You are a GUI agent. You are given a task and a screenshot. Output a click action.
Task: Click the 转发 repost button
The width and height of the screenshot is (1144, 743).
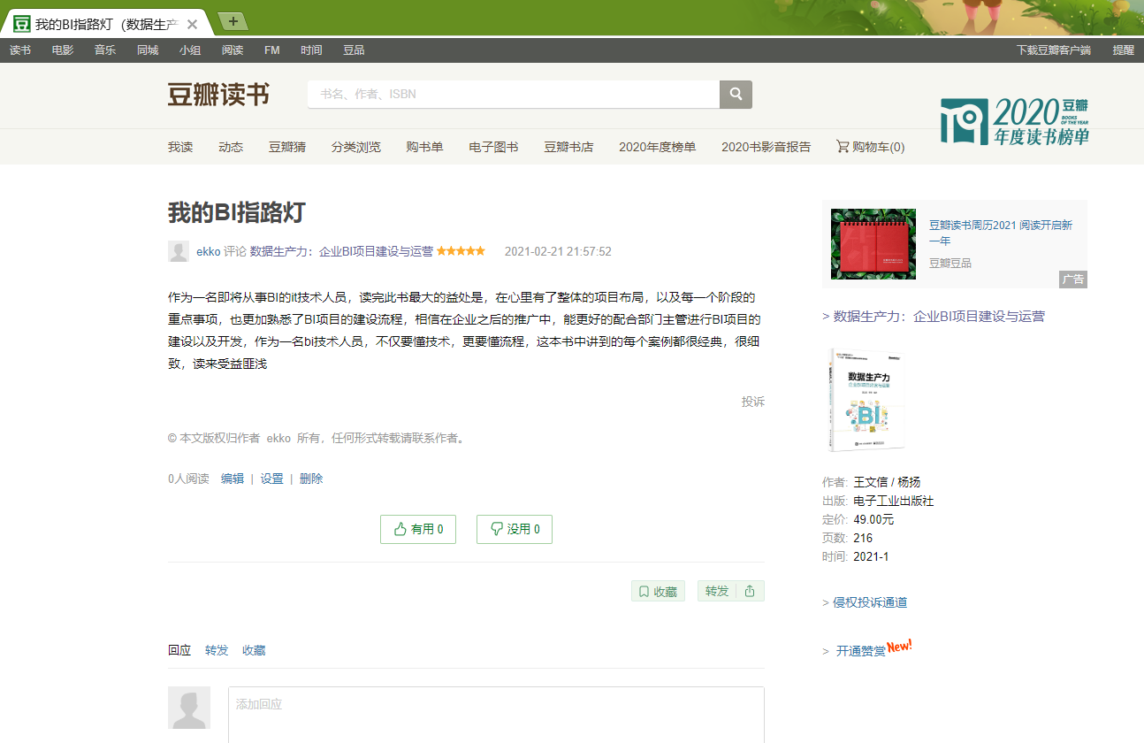point(717,591)
